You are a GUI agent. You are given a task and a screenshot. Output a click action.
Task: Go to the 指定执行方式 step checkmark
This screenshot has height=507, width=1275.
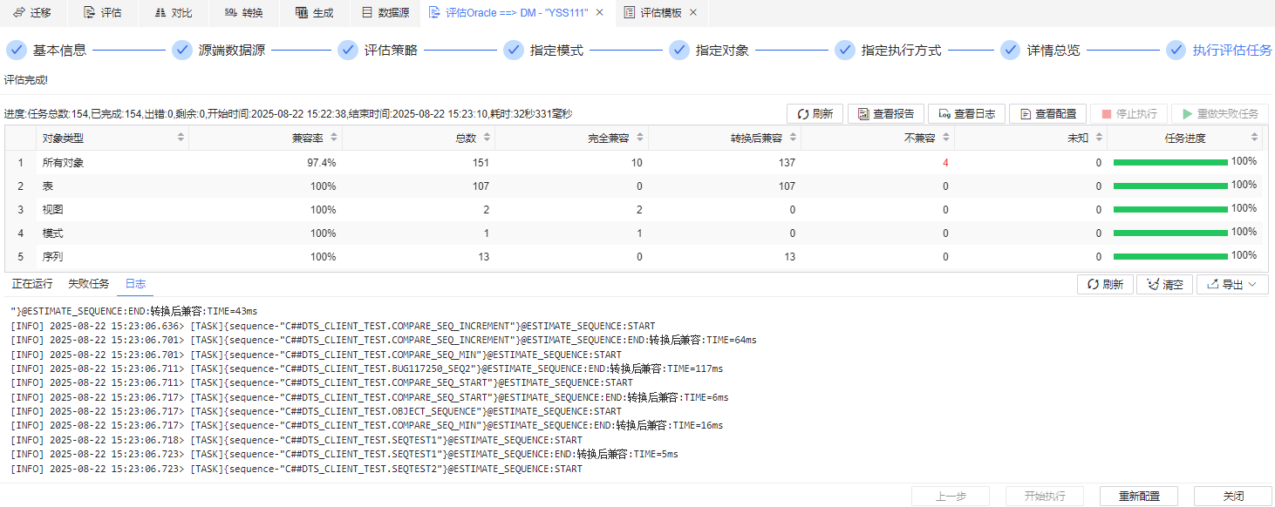[844, 50]
